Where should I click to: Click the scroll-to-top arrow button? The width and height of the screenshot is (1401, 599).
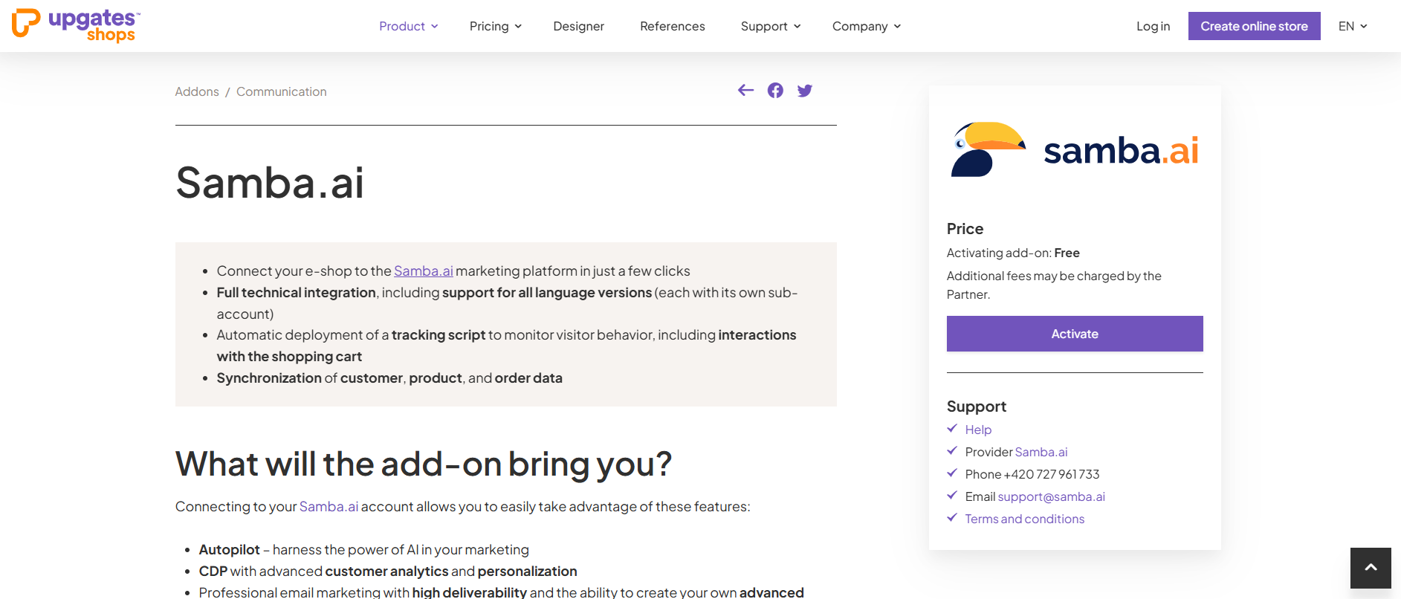point(1371,568)
